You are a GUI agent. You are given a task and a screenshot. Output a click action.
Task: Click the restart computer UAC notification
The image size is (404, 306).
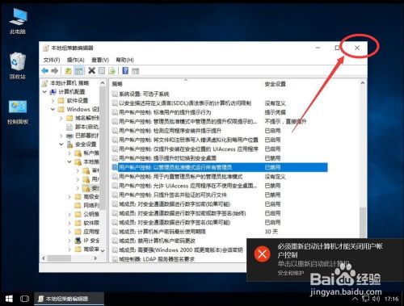tap(325, 260)
